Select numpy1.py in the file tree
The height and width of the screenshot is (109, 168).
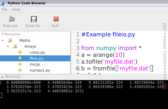pyautogui.click(x=40, y=70)
